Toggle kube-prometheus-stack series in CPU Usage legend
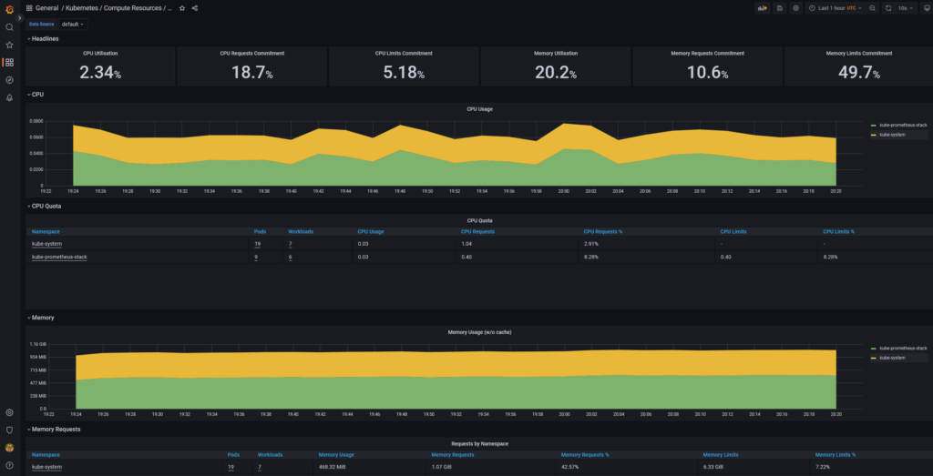The height and width of the screenshot is (476, 933). click(x=903, y=126)
